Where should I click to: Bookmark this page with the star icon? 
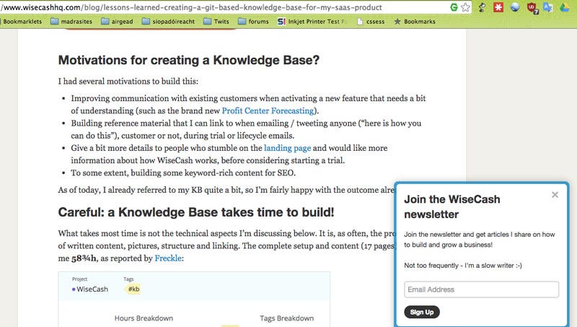[x=465, y=7]
